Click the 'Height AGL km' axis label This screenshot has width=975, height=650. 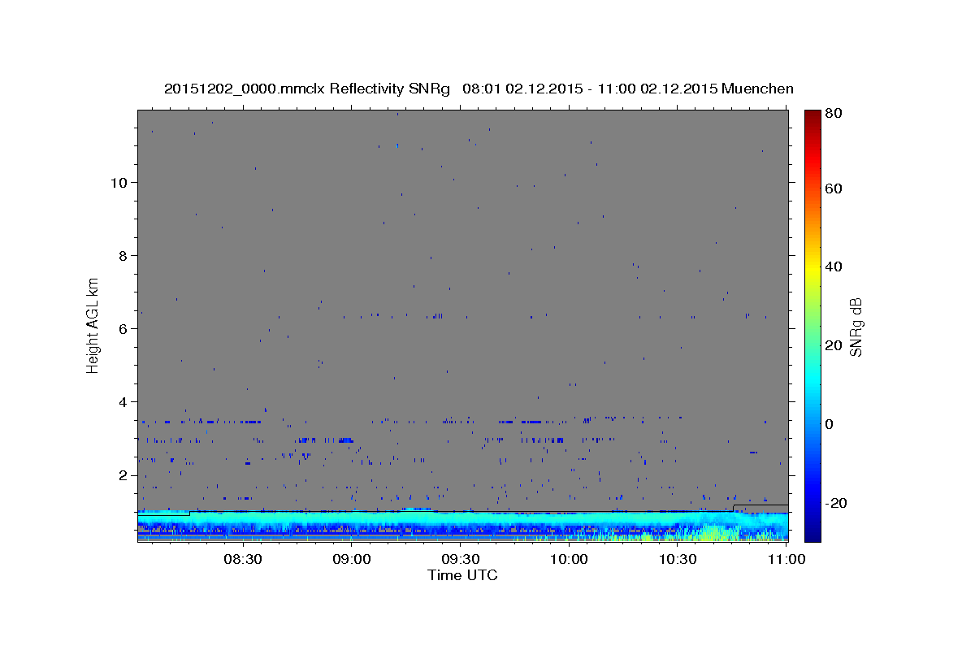pos(93,325)
